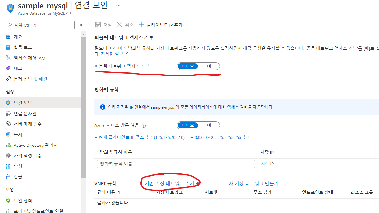This screenshot has height=213, width=379.
Task: Click the 잠금 padlock icon
Action: [8, 176]
